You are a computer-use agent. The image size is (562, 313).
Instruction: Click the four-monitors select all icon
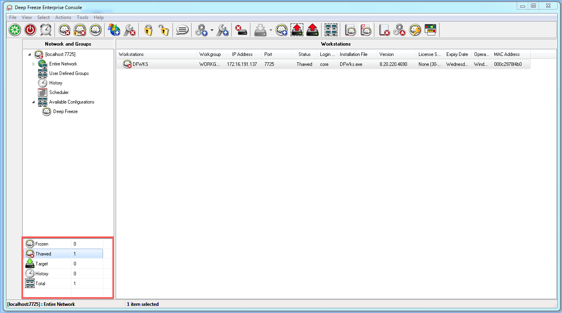tap(331, 30)
